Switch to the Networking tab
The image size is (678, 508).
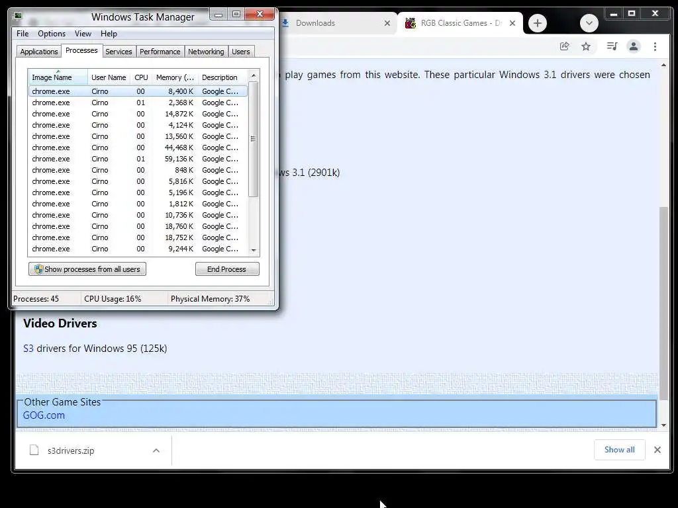click(x=206, y=52)
